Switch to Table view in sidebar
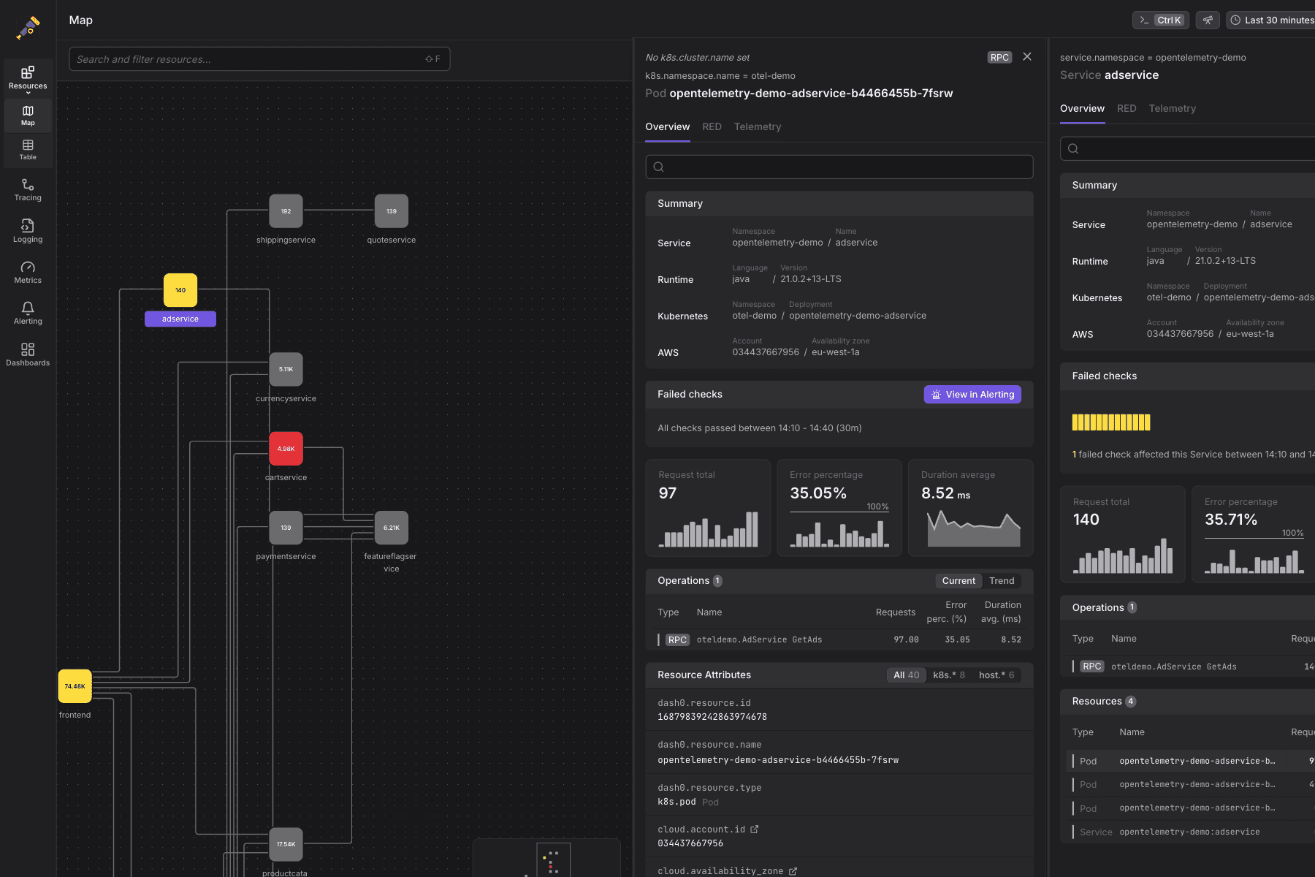Screen dimensions: 1315x877 (x=28, y=149)
